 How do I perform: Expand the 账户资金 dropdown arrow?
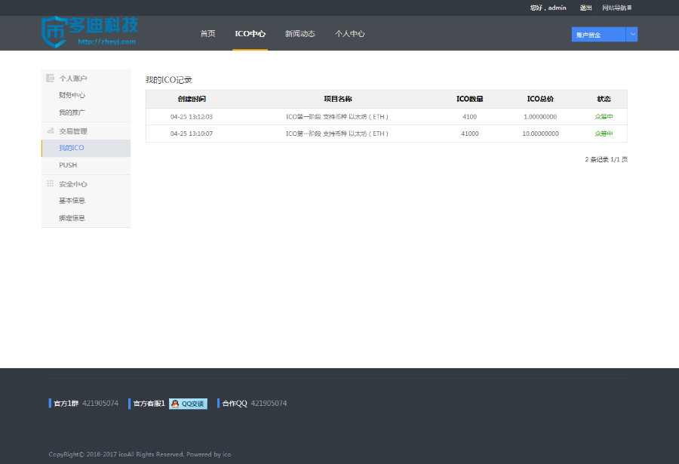631,34
